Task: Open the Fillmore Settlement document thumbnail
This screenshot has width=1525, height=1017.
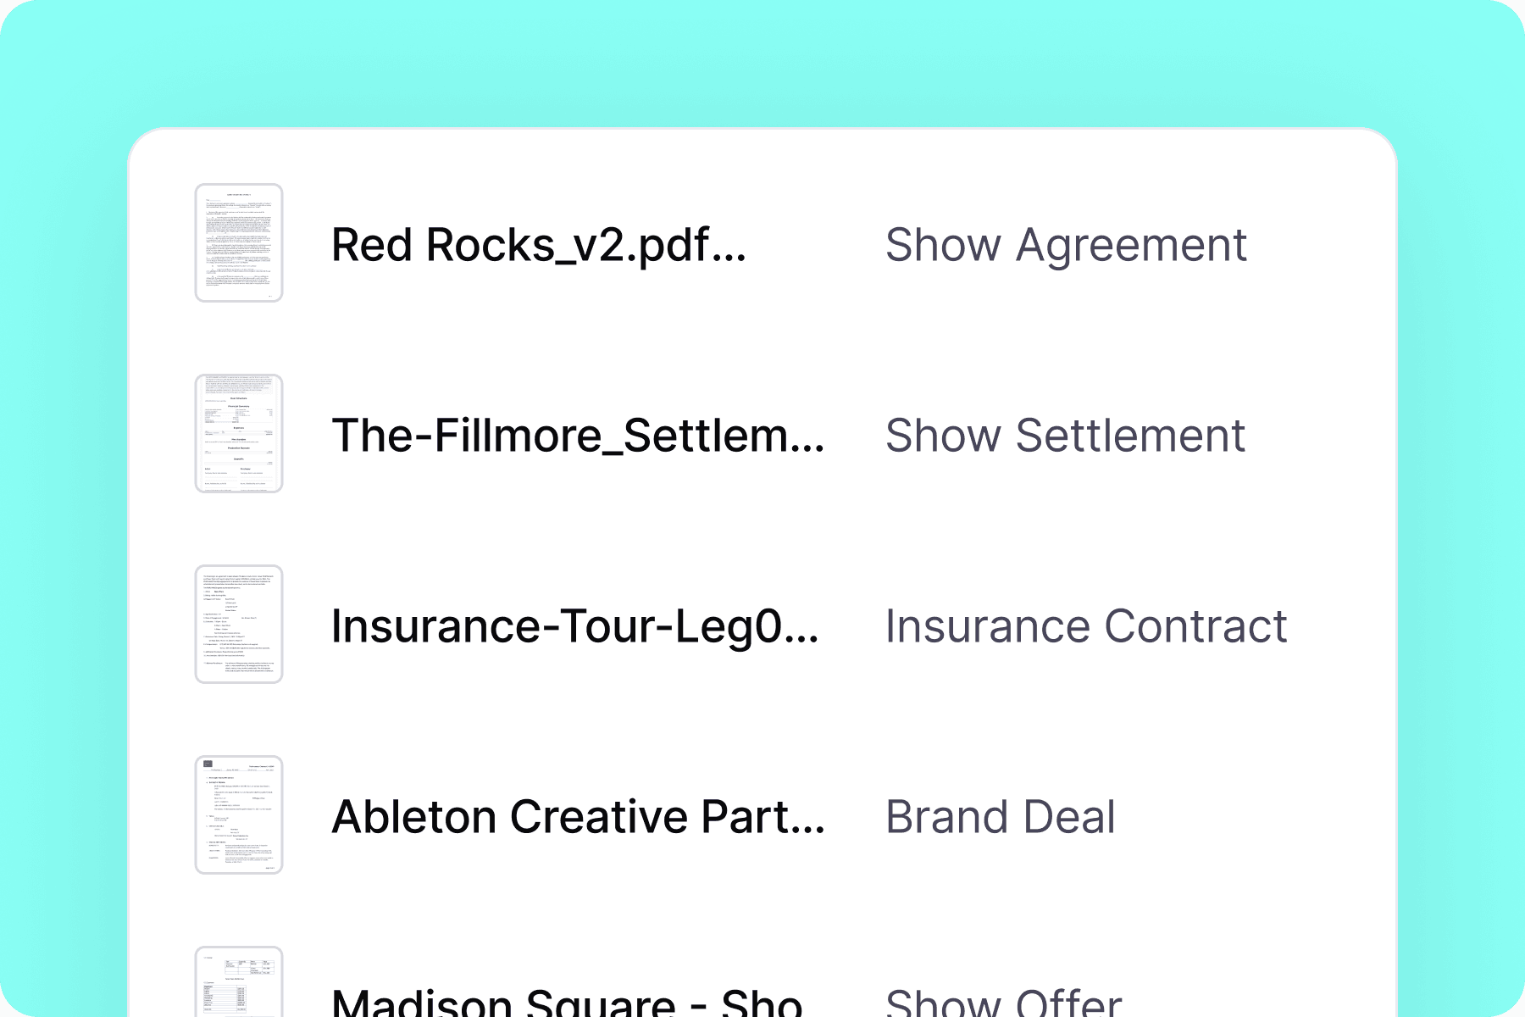Action: [240, 434]
